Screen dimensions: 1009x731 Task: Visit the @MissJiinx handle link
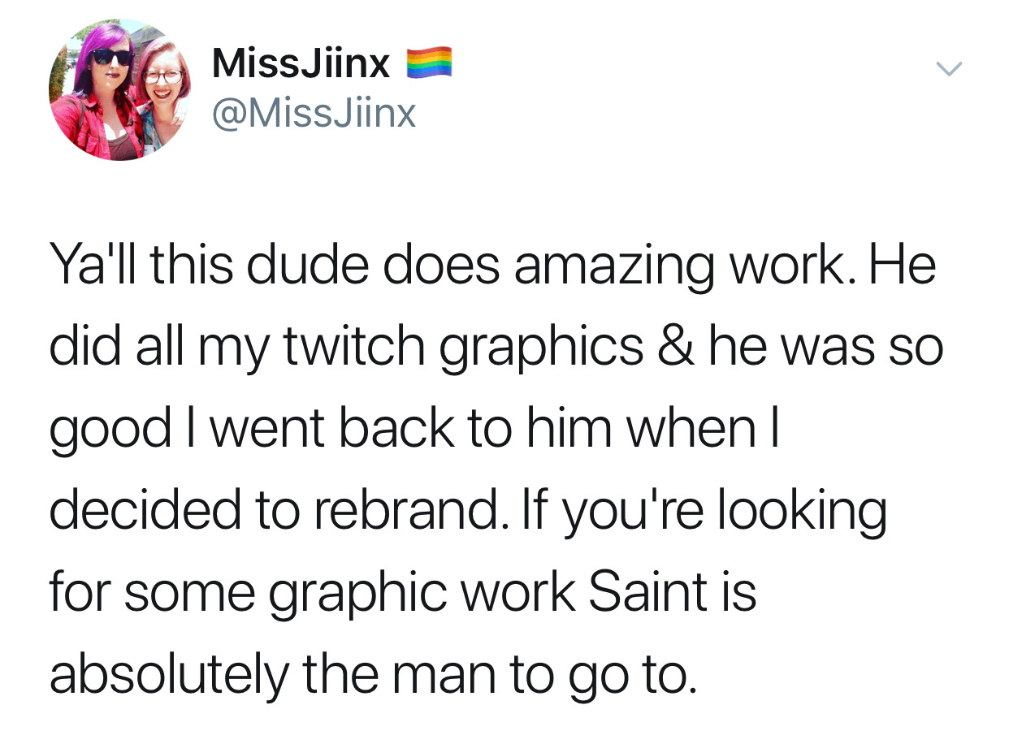(x=314, y=114)
